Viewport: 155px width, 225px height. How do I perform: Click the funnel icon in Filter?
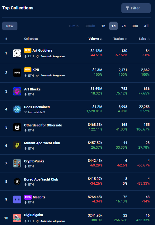pos(127,8)
